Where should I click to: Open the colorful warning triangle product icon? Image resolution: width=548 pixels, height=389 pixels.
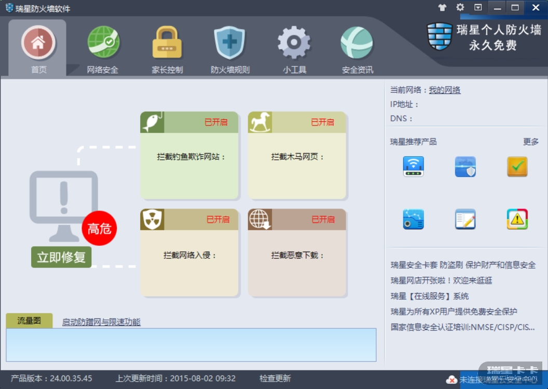(x=517, y=219)
